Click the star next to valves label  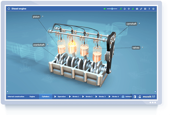pyautogui.click(x=143, y=47)
